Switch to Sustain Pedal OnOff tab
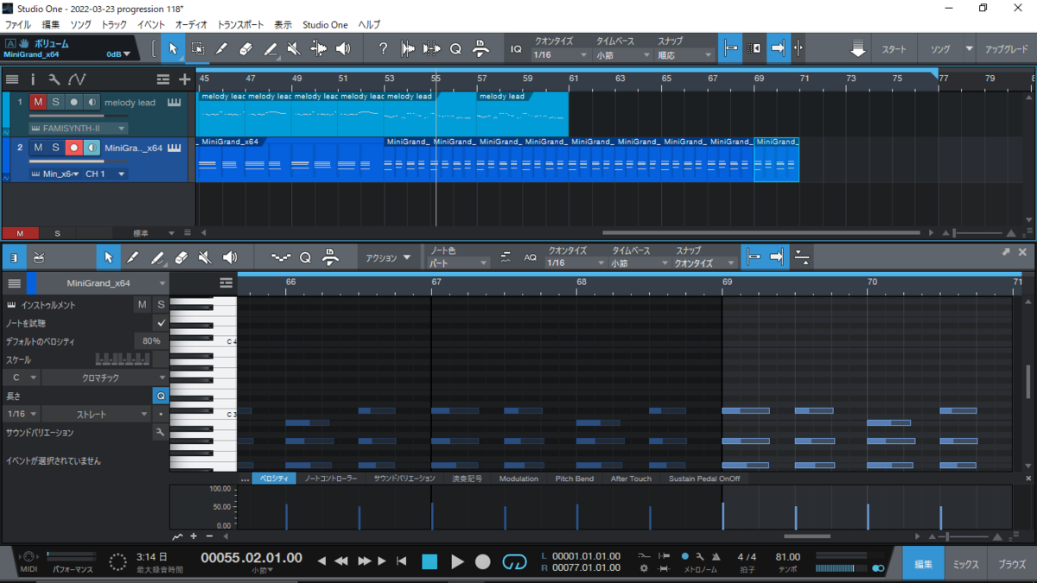 pos(704,478)
